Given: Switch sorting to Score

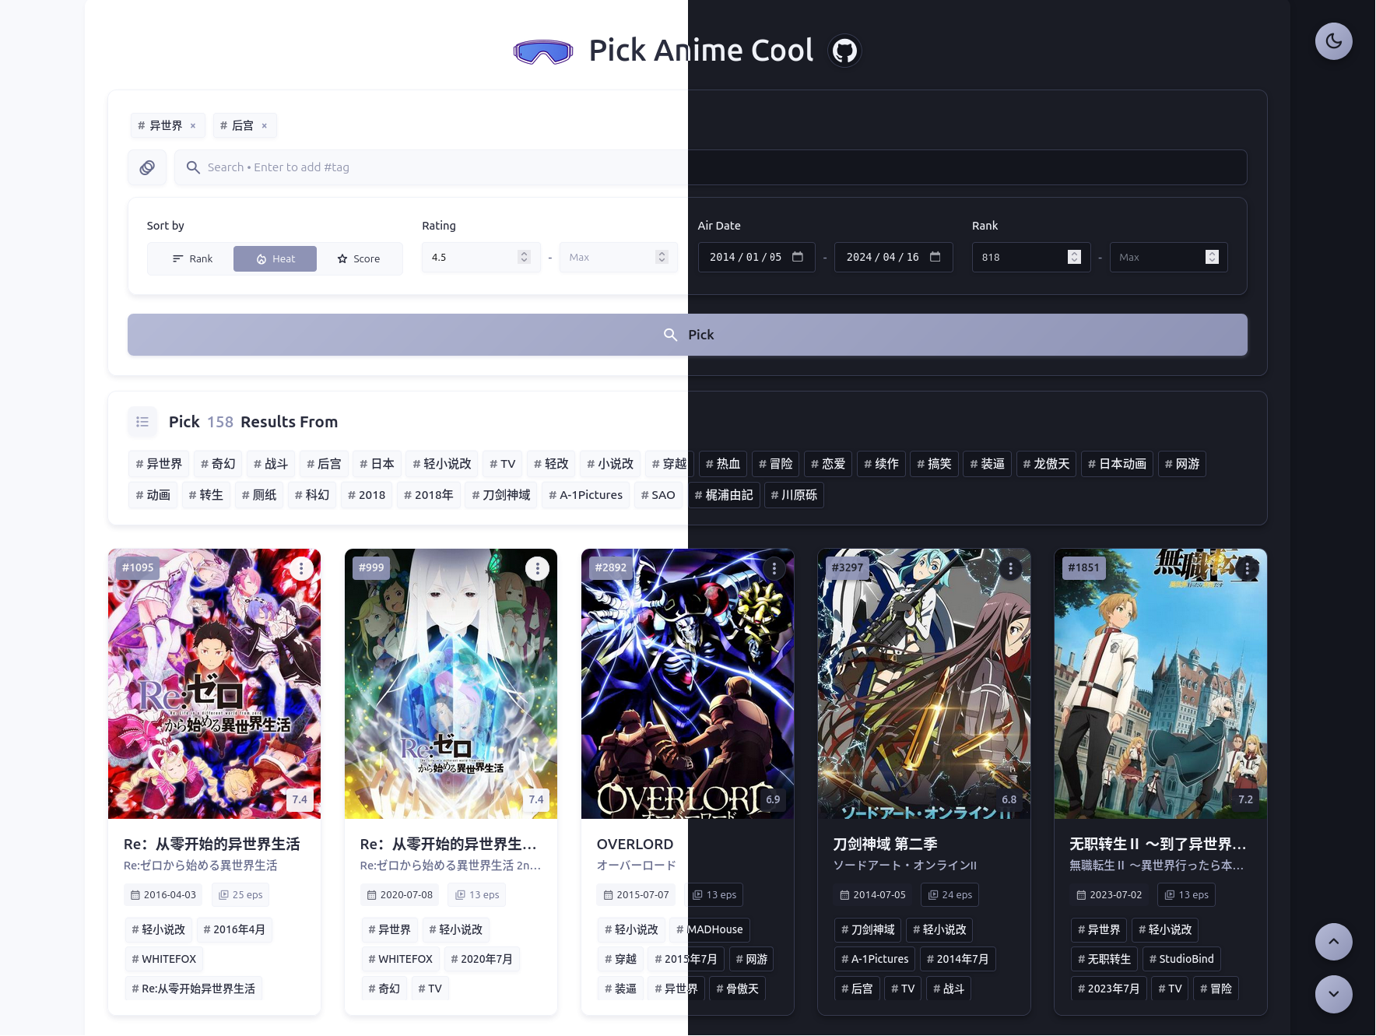Looking at the screenshot, I should click(360, 258).
